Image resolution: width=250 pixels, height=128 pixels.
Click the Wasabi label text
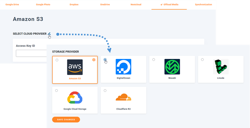[x=172, y=78]
